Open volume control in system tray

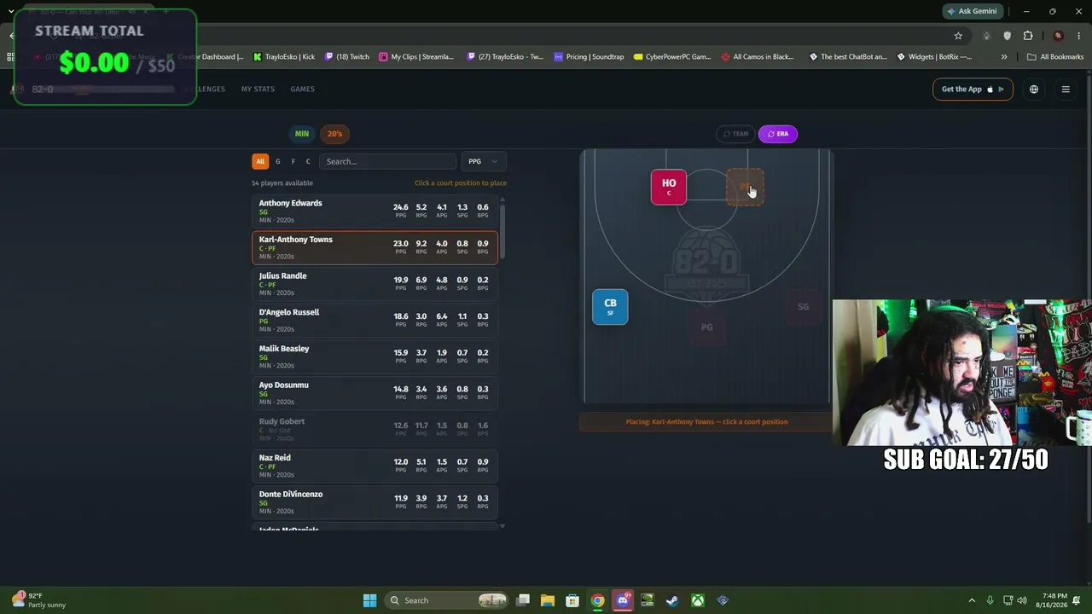click(x=1022, y=600)
